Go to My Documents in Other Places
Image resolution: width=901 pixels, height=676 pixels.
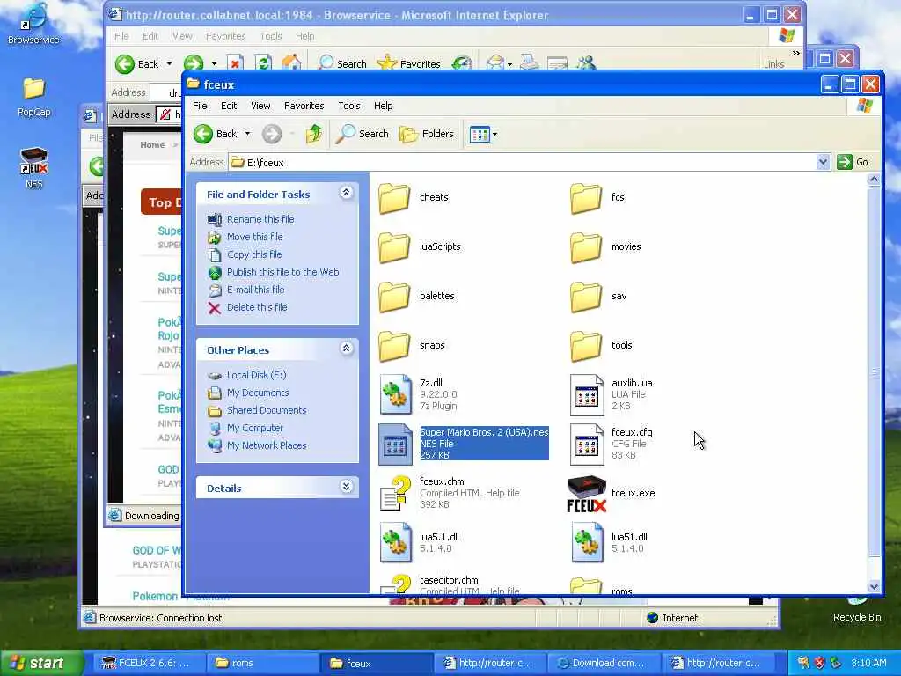point(258,393)
